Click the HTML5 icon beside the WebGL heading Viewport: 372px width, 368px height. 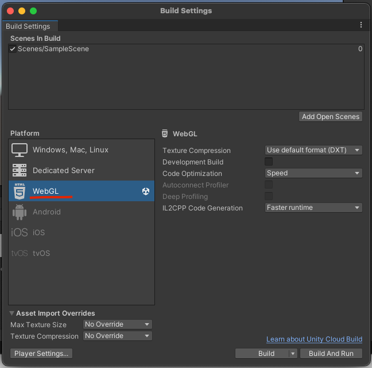pos(165,133)
